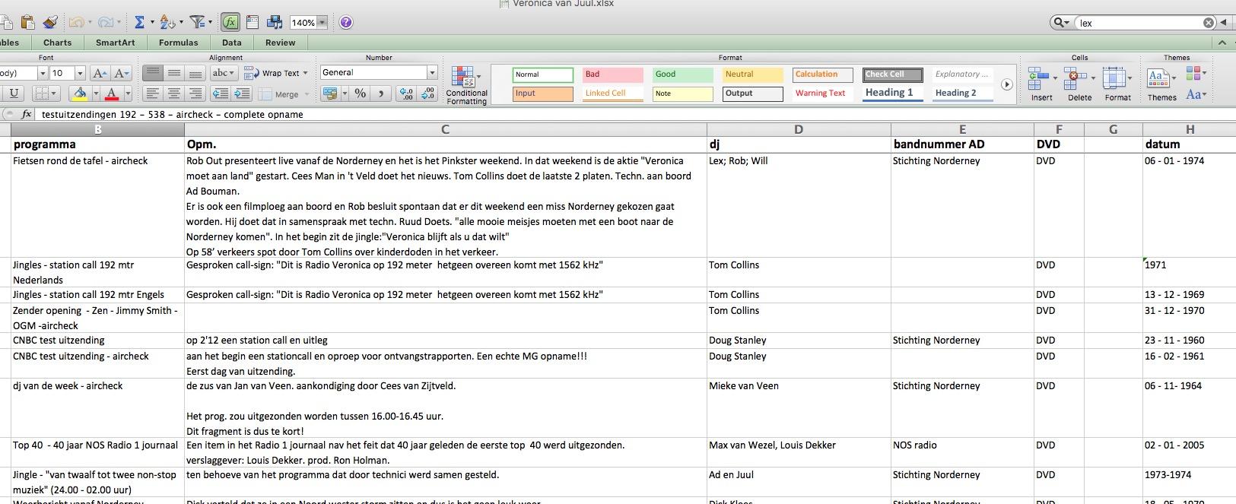
Task: Apply percent style to cells
Action: tap(361, 94)
